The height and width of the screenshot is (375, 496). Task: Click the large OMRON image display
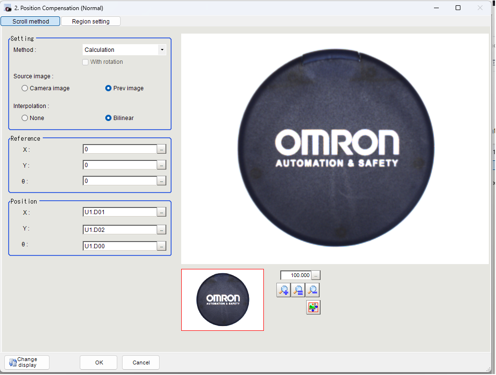pyautogui.click(x=335, y=149)
